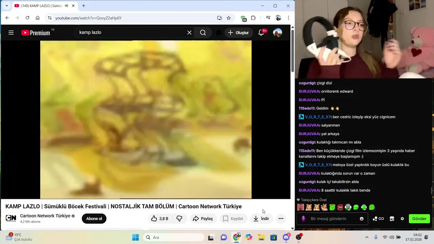Open Windows Start menu
Screen dimensions: 434x244
coord(135,238)
